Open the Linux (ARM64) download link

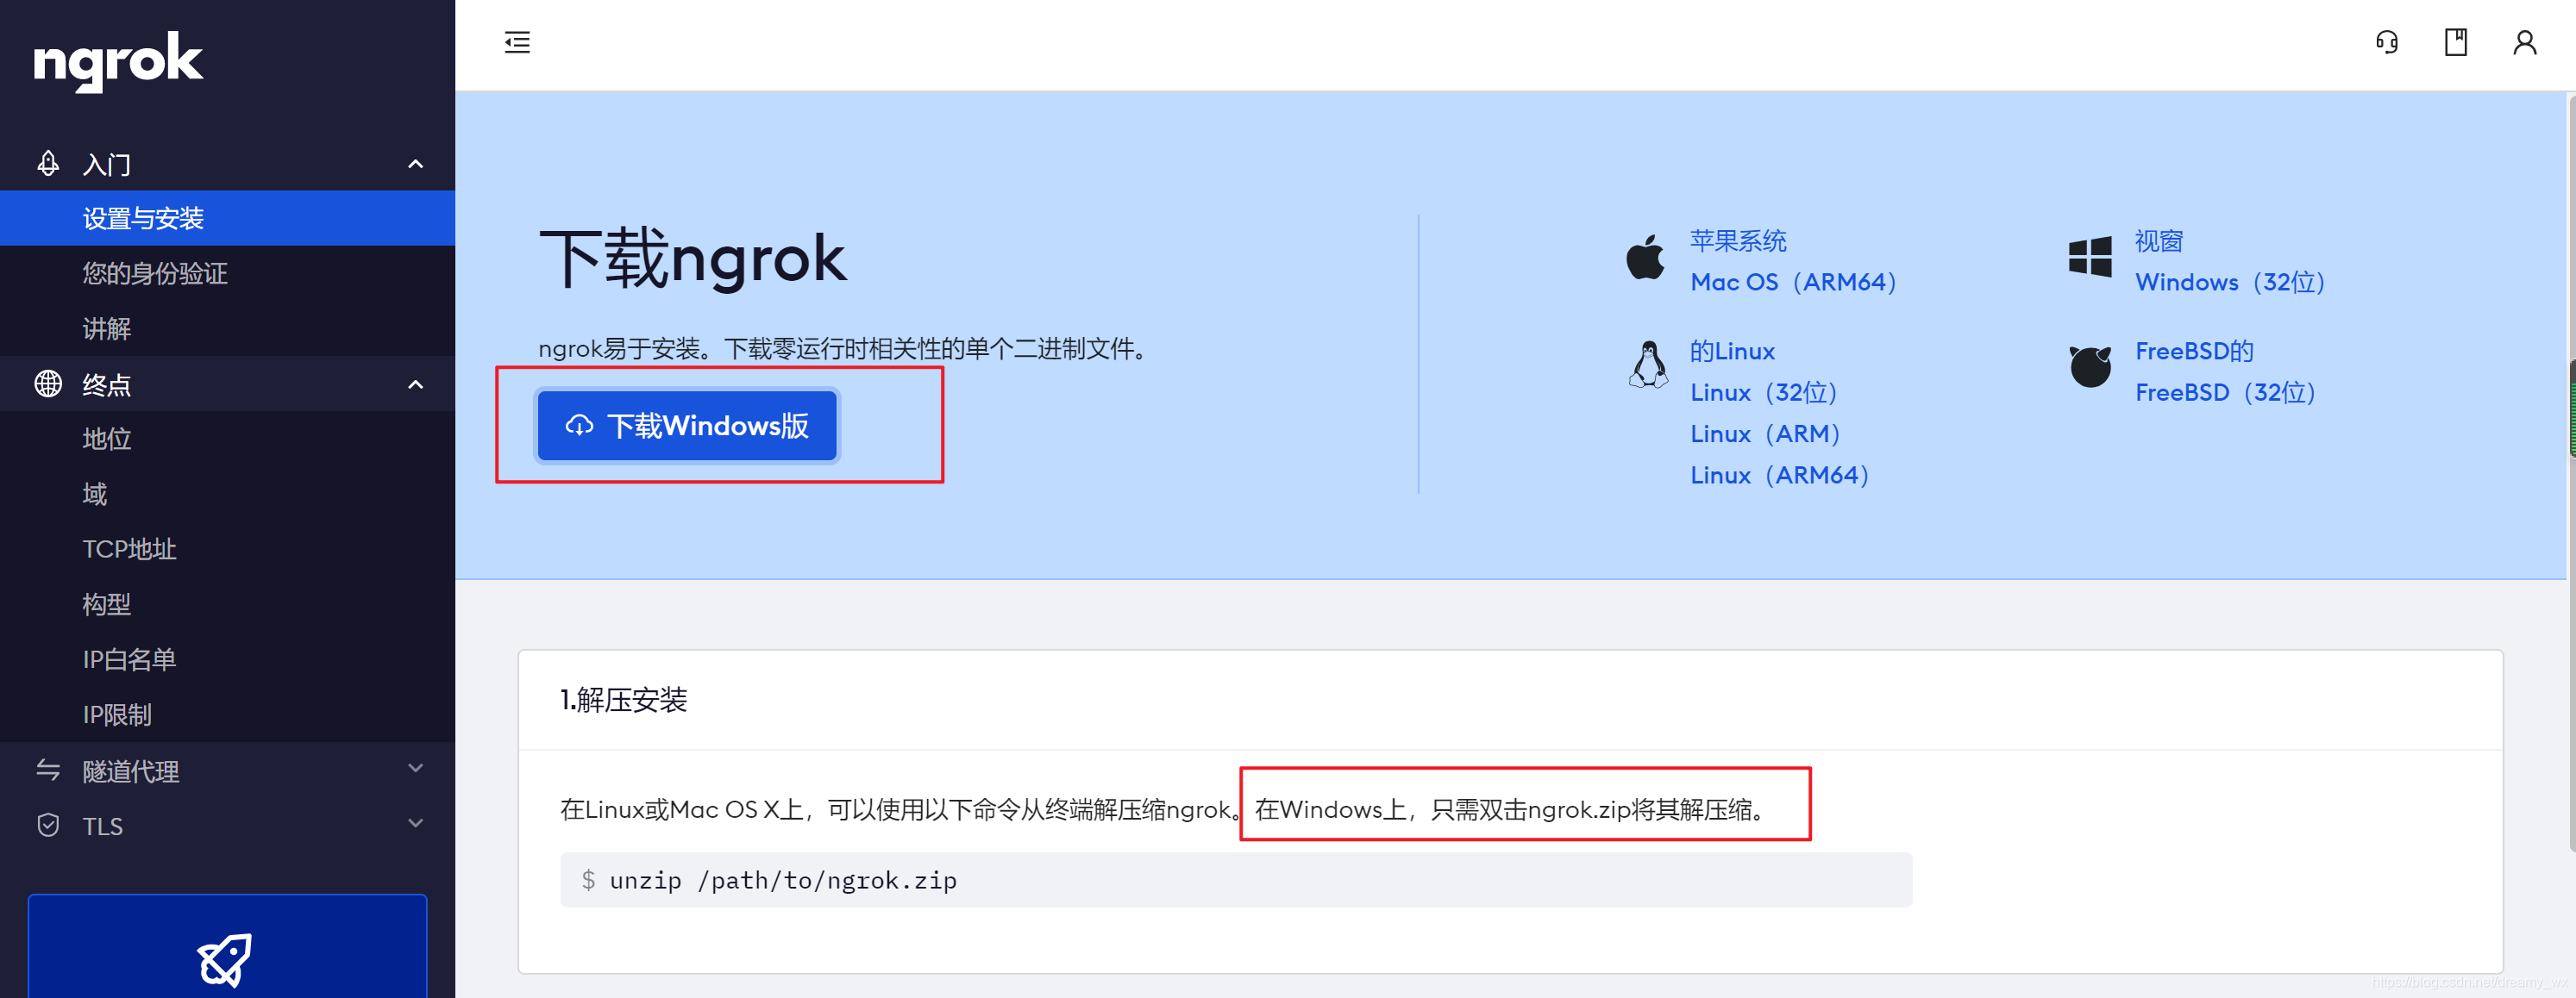[x=1779, y=475]
